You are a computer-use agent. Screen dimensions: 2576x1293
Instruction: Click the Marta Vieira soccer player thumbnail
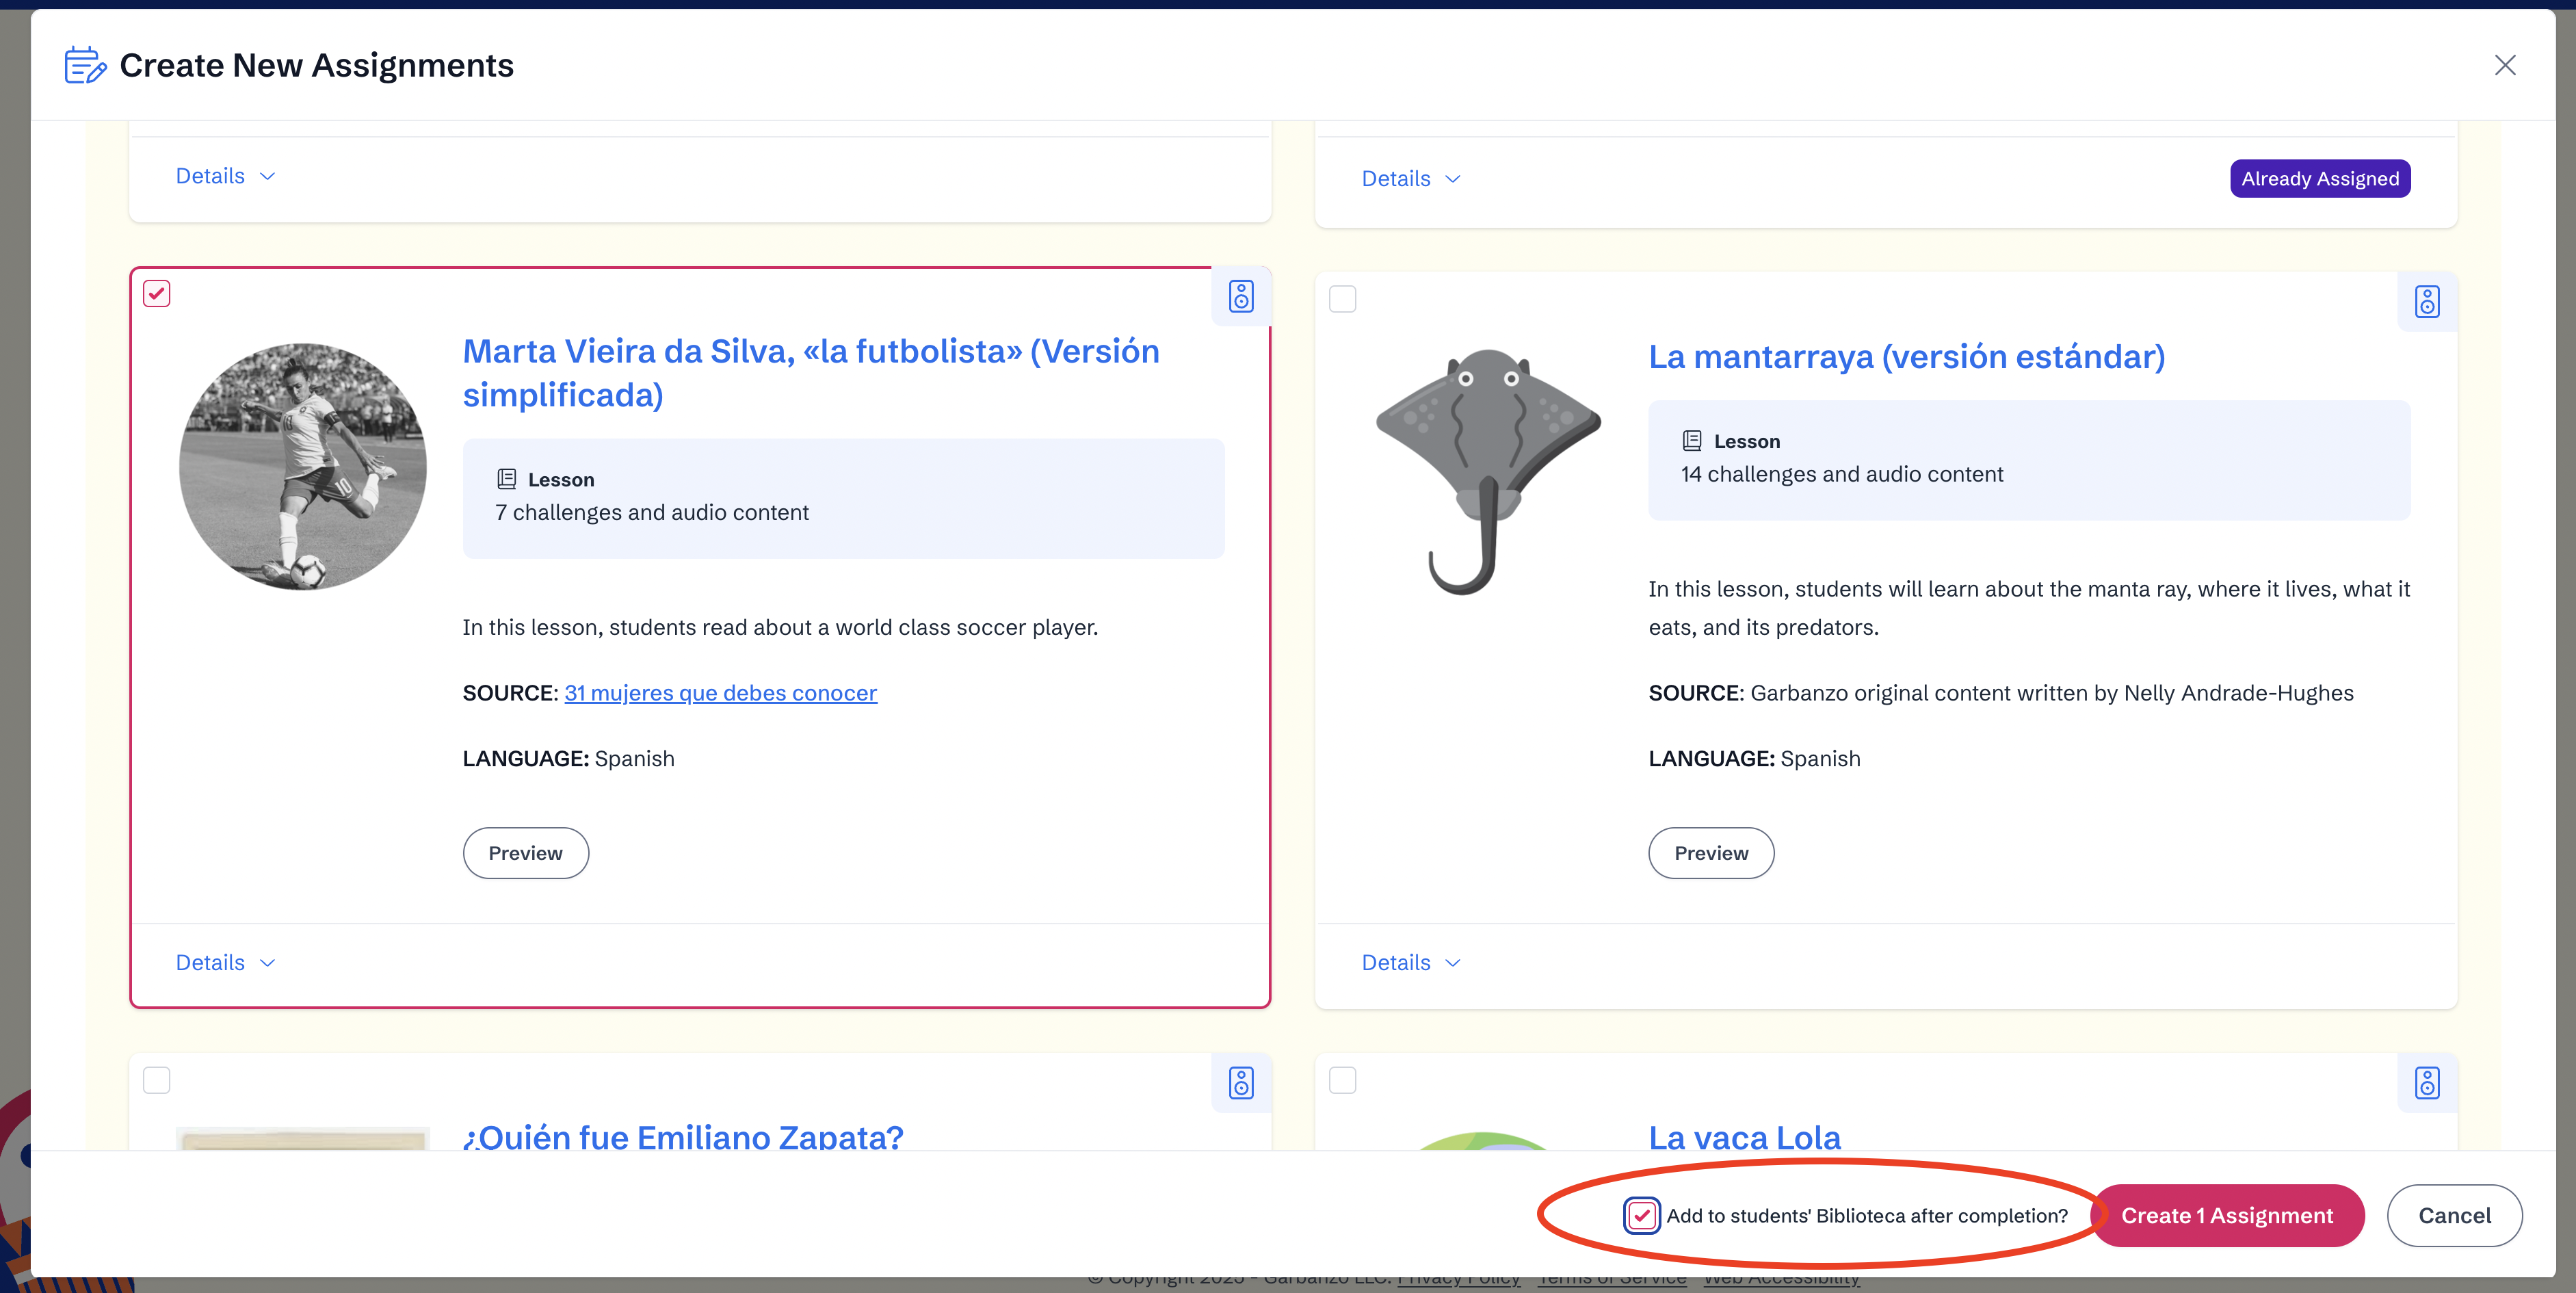[x=303, y=467]
